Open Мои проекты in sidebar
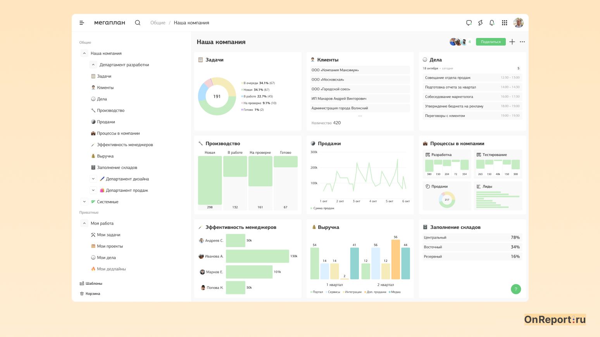Image resolution: width=600 pixels, height=337 pixels. (x=107, y=246)
